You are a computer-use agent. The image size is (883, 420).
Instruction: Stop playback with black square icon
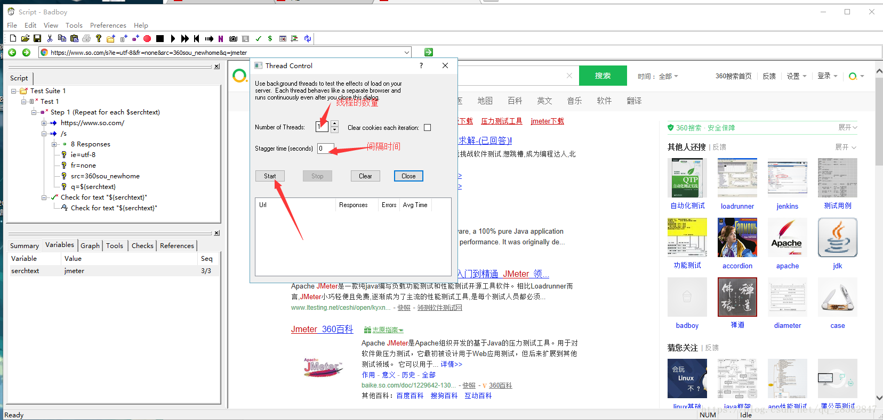[x=159, y=38]
